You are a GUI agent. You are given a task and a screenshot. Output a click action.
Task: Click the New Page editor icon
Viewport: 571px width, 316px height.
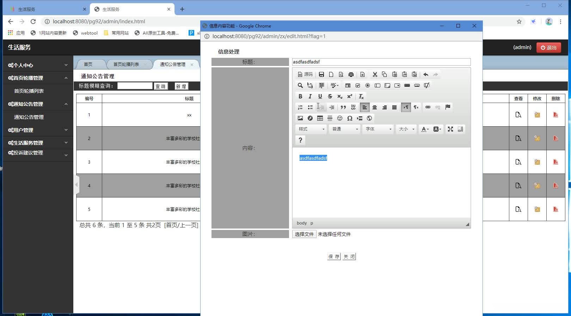tap(331, 74)
